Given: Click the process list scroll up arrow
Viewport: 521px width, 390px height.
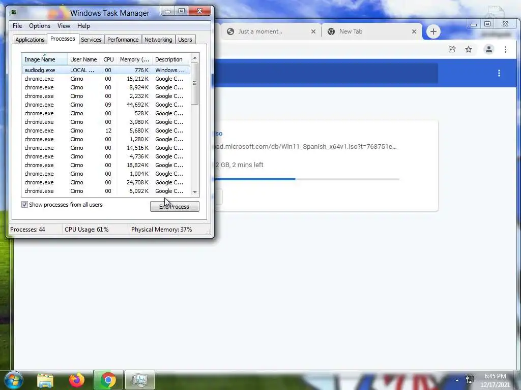Looking at the screenshot, I should point(195,58).
